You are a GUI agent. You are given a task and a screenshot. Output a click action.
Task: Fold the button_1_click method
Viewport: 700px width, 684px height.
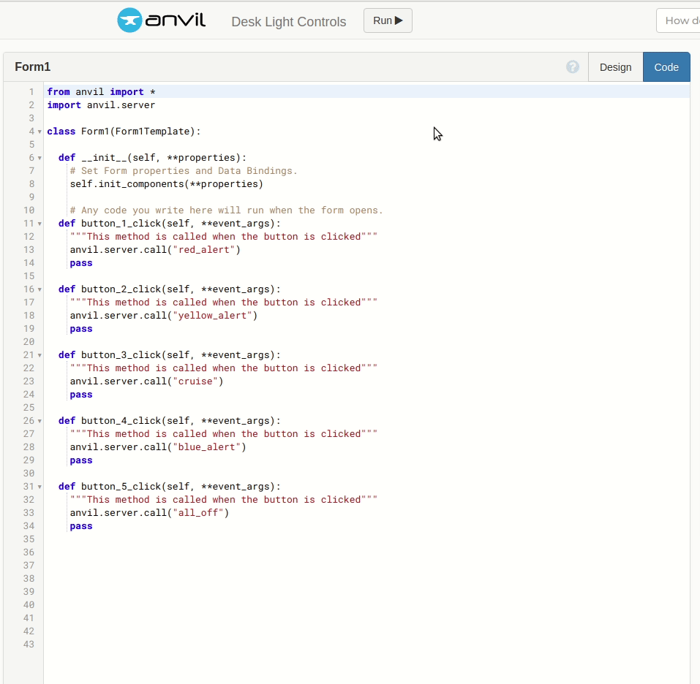point(39,224)
